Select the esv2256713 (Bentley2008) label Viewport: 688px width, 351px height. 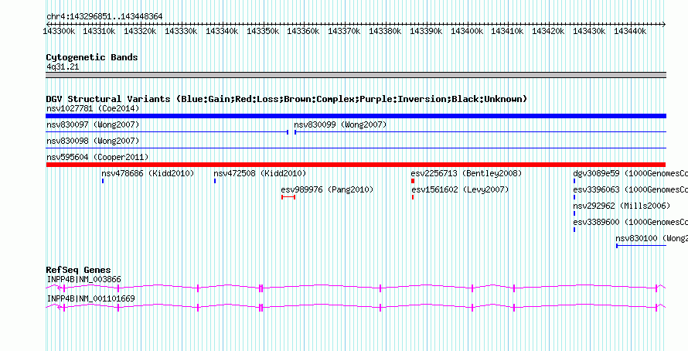[466, 173]
